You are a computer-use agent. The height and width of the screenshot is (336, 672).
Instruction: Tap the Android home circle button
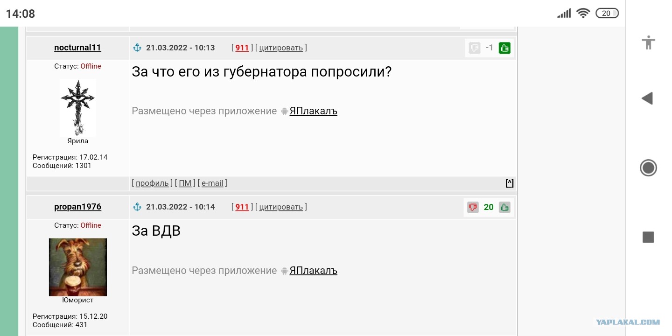[648, 168]
